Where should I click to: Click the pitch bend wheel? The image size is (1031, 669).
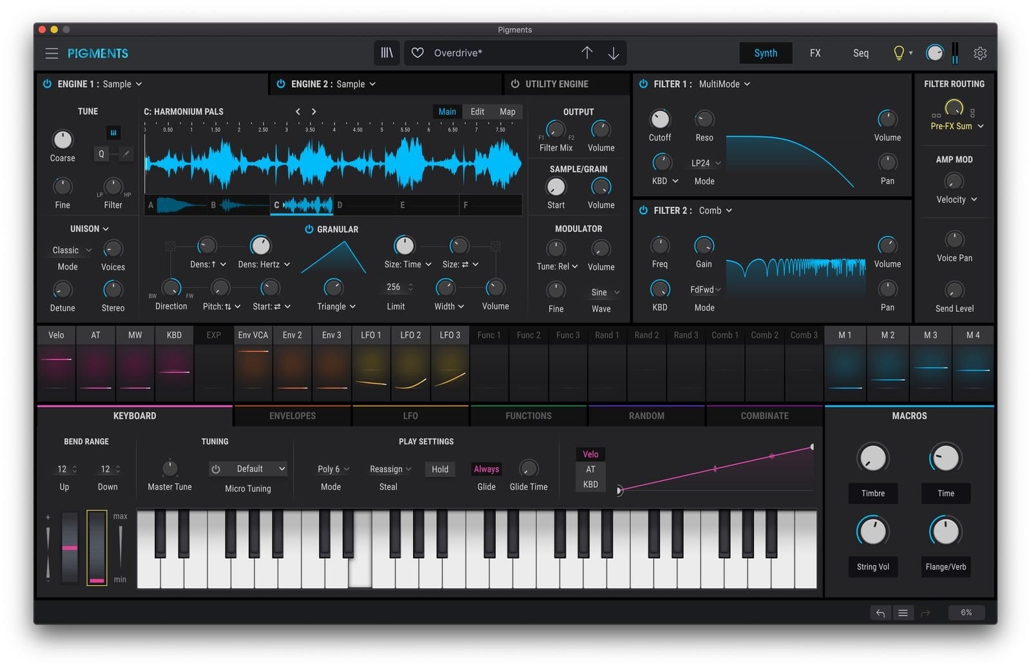pos(70,547)
